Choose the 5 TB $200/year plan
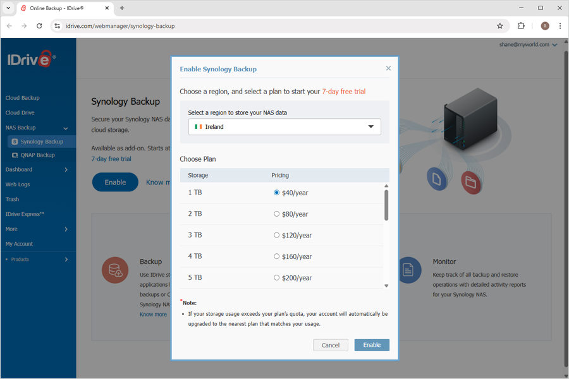 click(x=276, y=277)
